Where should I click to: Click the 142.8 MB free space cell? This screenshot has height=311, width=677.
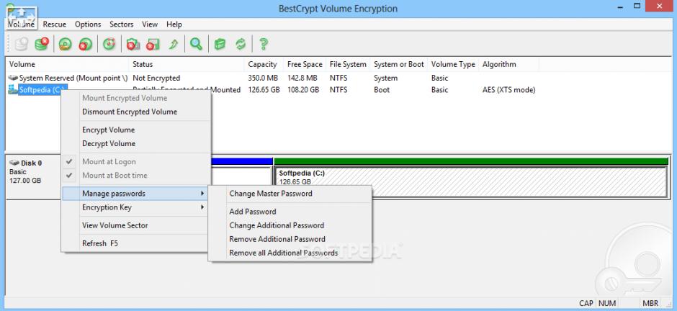click(x=302, y=78)
